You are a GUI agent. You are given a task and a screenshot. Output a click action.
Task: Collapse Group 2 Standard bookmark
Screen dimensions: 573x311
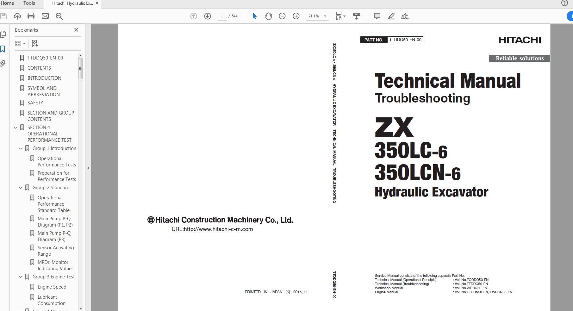(x=21, y=188)
